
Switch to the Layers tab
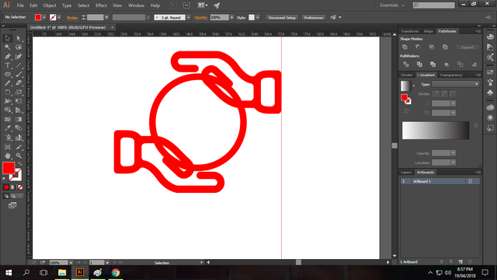click(405, 173)
